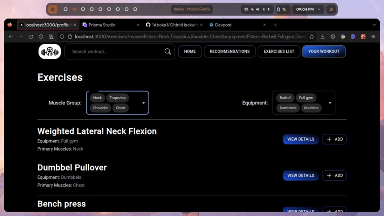Click the Weighted Lateral Neck Flexion title
The width and height of the screenshot is (384, 216).
tap(97, 131)
